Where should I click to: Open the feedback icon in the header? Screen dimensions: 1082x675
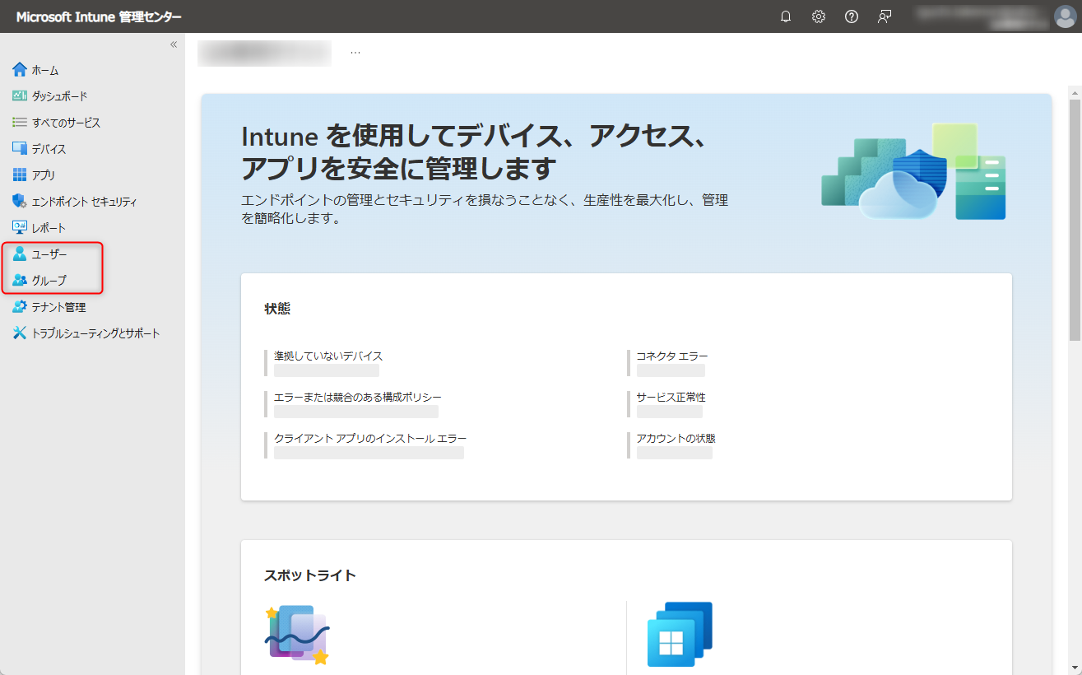pos(885,16)
